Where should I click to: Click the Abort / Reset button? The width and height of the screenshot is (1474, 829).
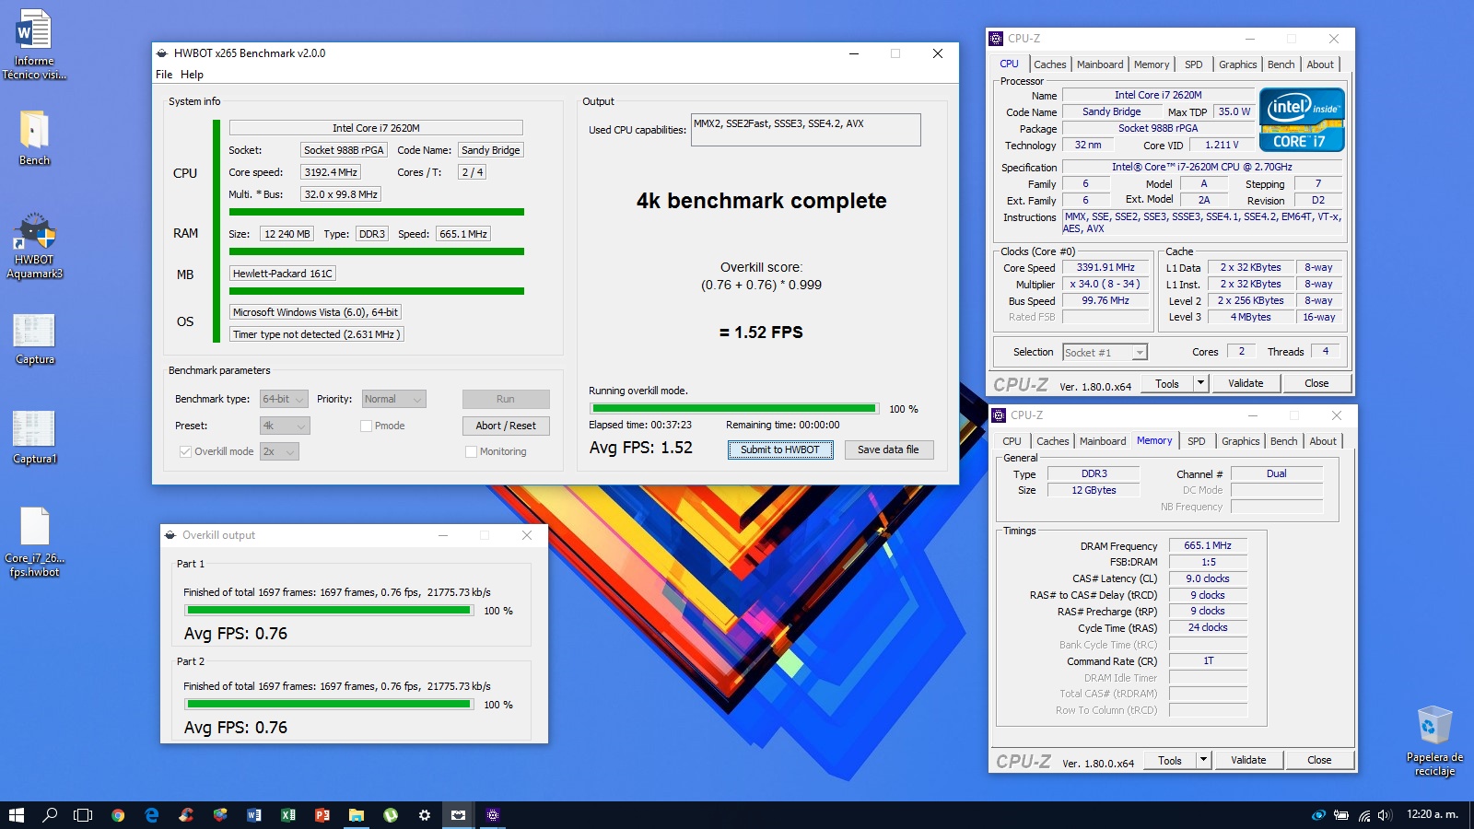(506, 426)
